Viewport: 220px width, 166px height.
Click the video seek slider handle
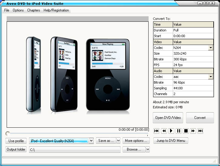[8, 133]
